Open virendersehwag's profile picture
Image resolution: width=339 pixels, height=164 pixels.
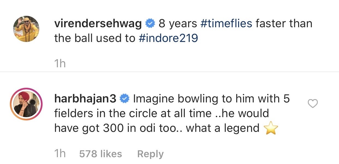point(26,29)
